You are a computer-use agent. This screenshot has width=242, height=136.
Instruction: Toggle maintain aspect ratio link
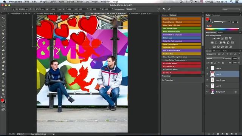point(60,9)
